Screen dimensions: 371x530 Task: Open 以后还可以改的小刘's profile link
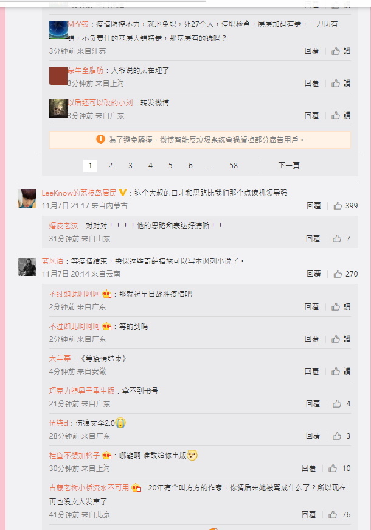point(100,103)
